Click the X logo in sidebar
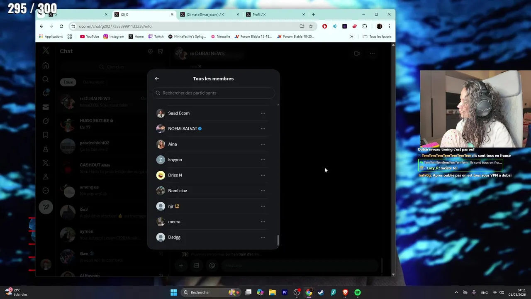 pyautogui.click(x=46, y=51)
